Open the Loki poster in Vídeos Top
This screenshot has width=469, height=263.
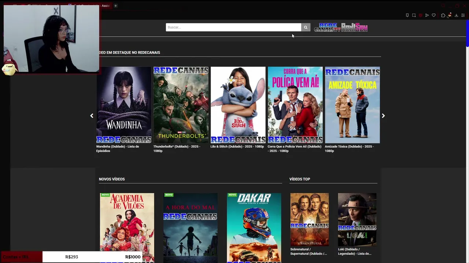click(357, 220)
